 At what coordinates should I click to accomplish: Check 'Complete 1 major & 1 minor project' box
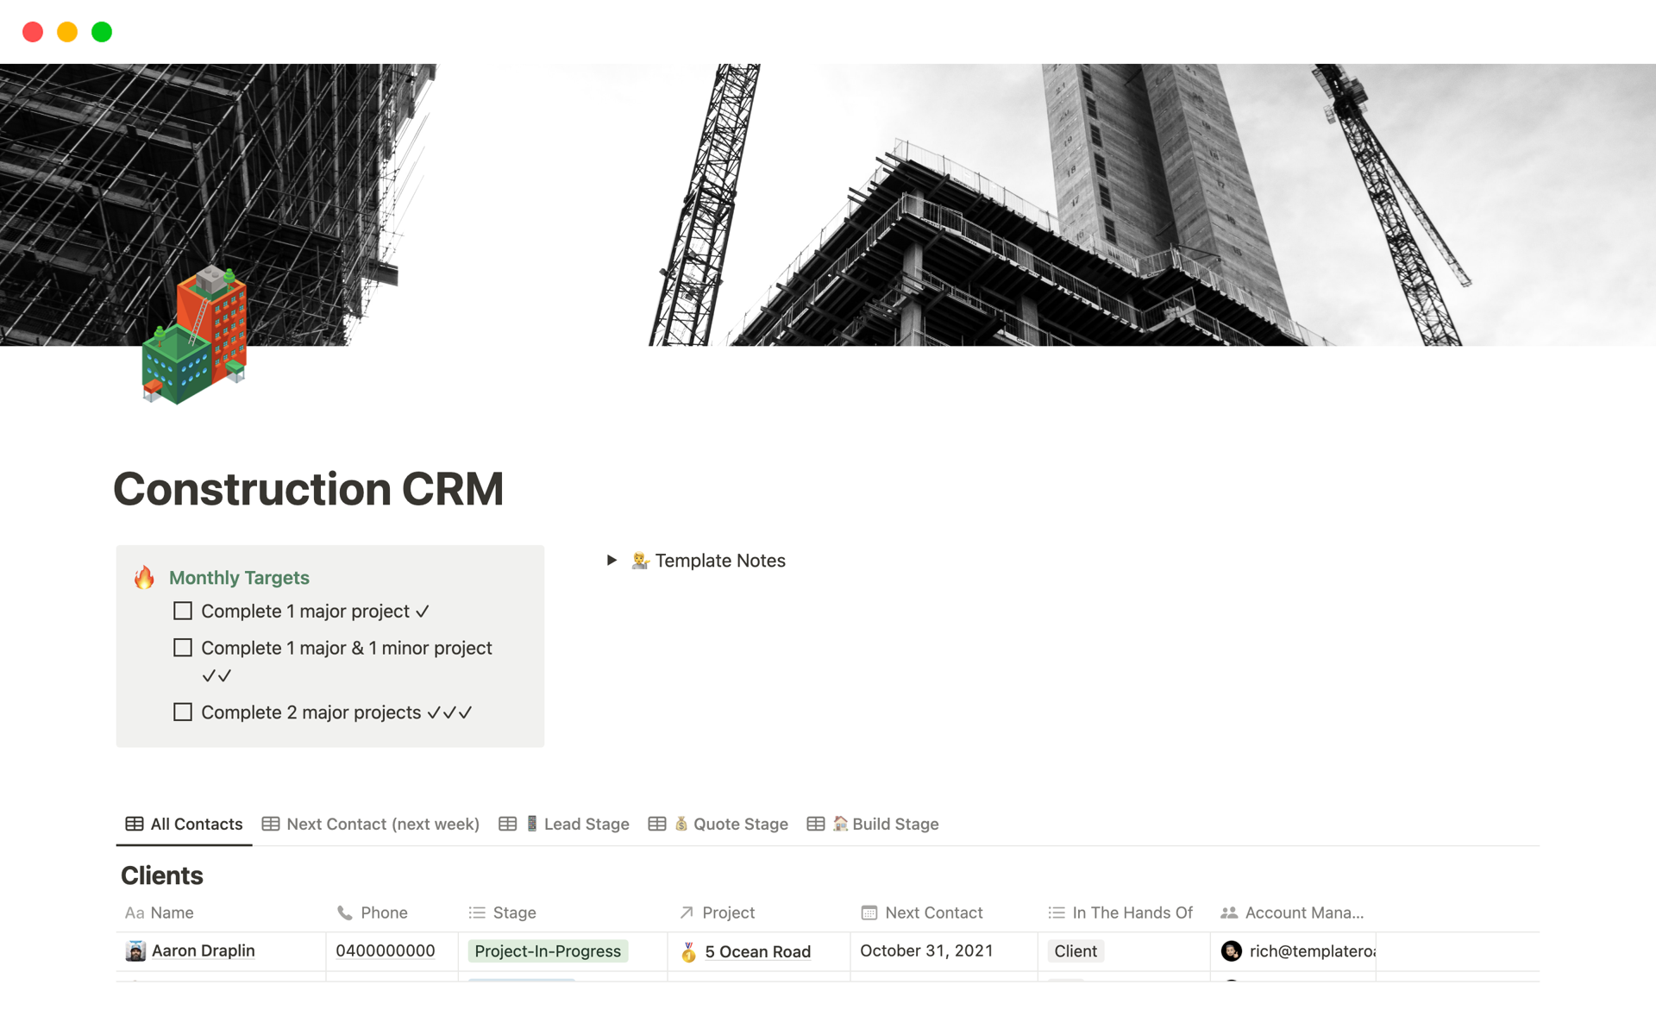tap(183, 648)
